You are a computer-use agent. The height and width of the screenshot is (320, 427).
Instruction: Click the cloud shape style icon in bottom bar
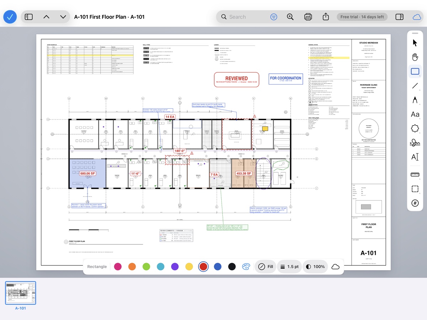click(335, 267)
